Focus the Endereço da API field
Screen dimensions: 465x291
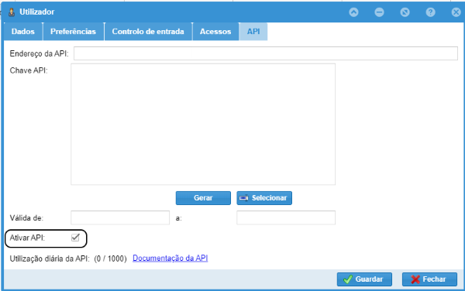pyautogui.click(x=266, y=53)
